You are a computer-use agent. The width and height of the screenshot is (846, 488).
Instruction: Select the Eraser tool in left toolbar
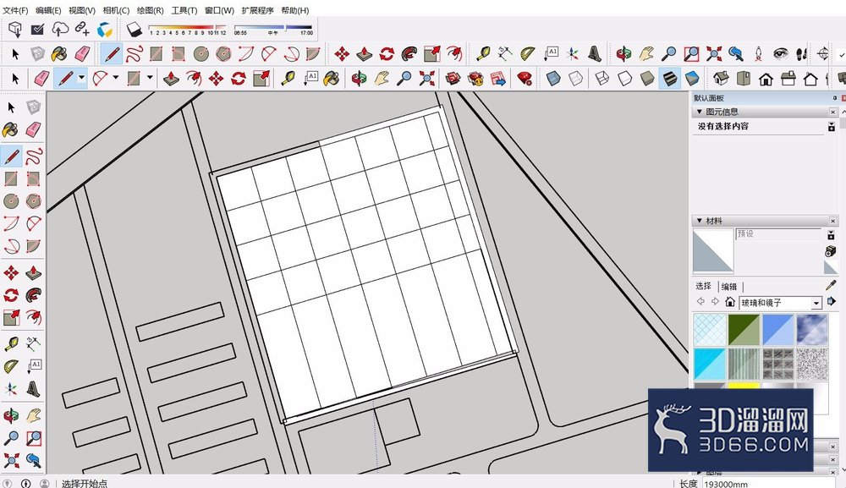tap(33, 129)
